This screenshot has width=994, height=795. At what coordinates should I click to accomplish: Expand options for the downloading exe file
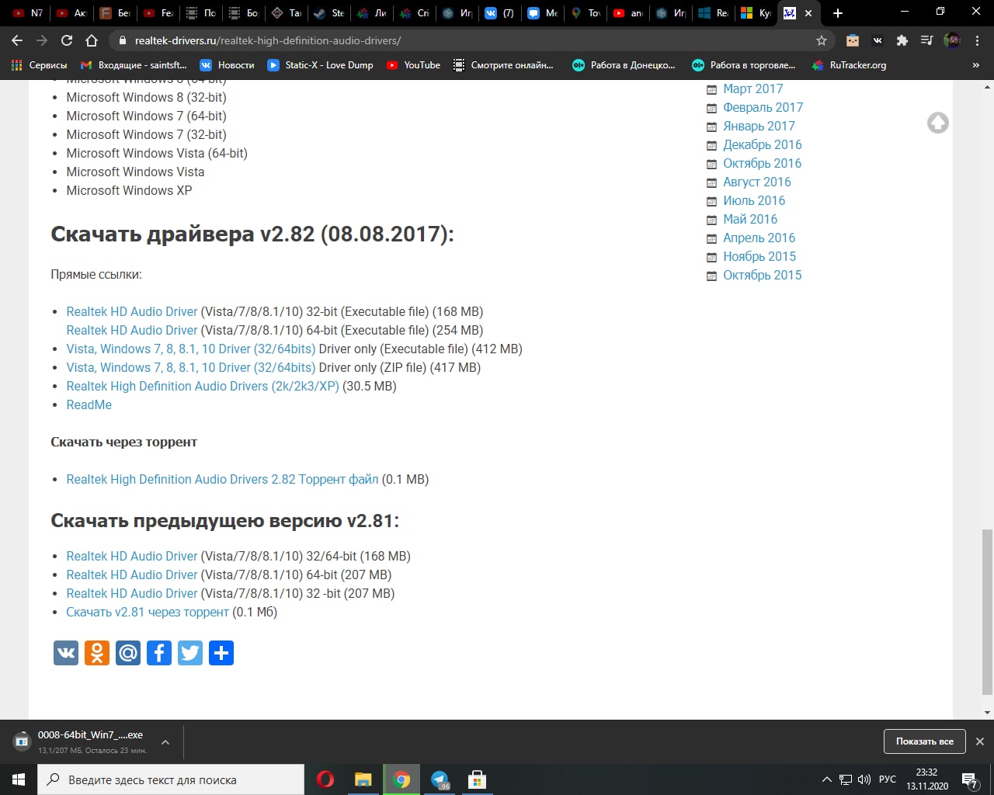tap(165, 742)
